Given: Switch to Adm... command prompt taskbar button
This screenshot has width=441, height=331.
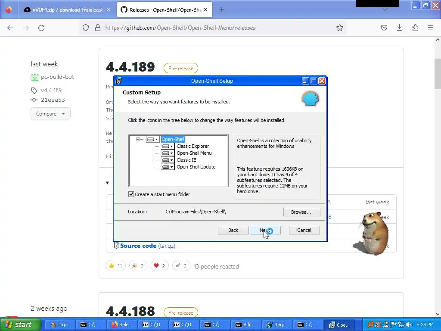Looking at the screenshot, I should (x=246, y=325).
